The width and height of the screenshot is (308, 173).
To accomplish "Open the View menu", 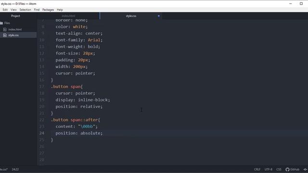I will coord(13,10).
